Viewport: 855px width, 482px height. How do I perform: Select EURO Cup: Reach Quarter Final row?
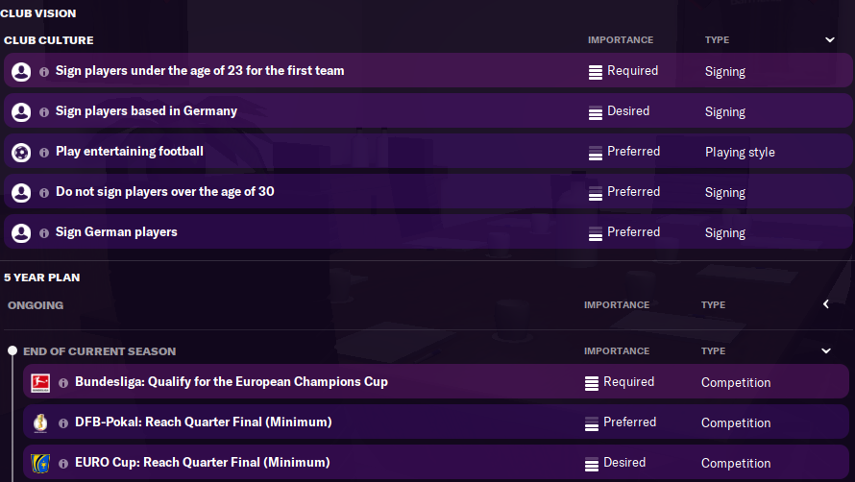point(202,463)
